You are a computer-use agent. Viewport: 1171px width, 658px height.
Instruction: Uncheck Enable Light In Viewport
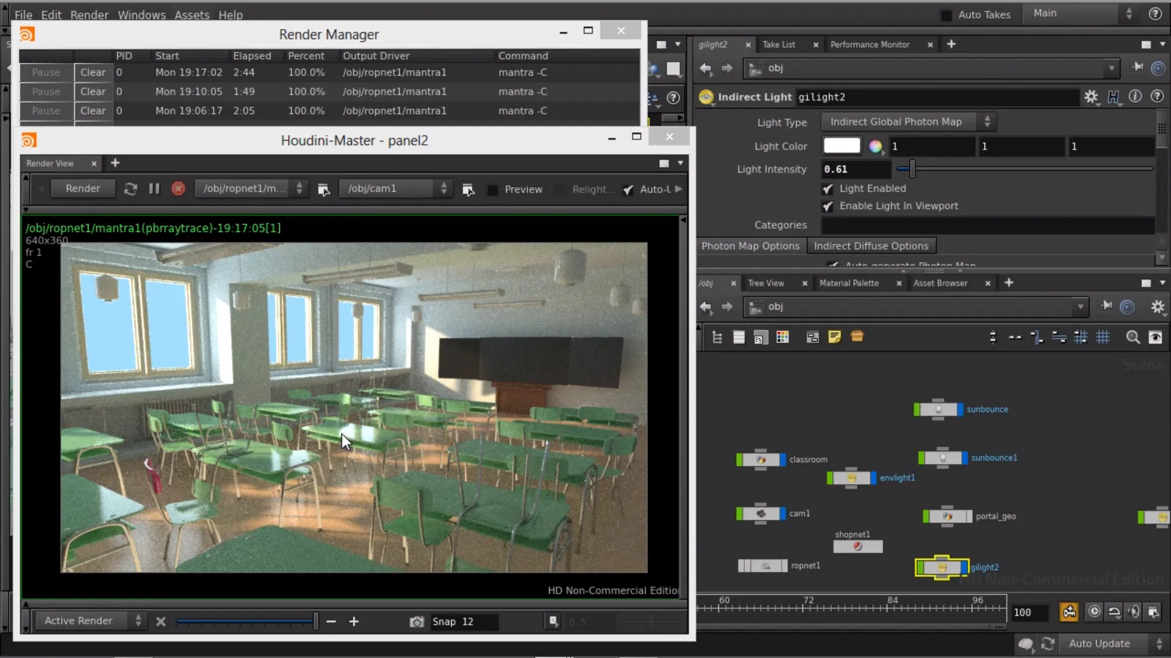pyautogui.click(x=828, y=207)
